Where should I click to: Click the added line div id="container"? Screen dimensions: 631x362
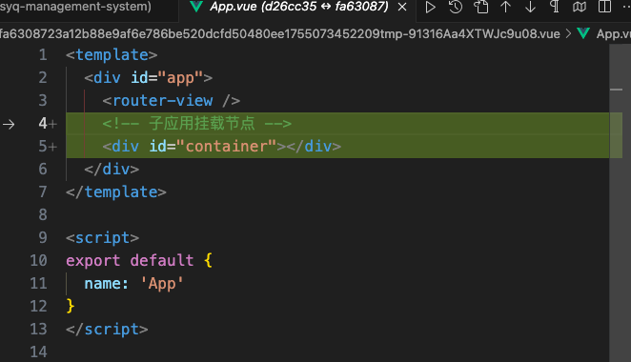point(222,147)
